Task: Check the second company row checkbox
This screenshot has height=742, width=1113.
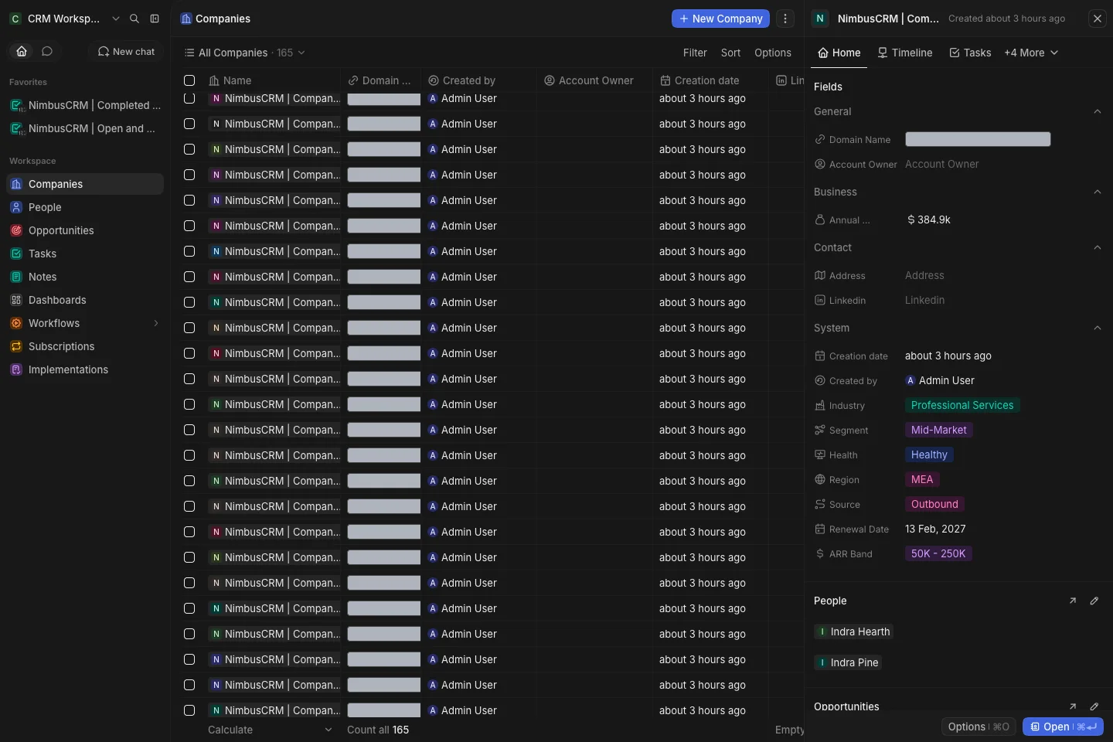Action: pyautogui.click(x=189, y=124)
